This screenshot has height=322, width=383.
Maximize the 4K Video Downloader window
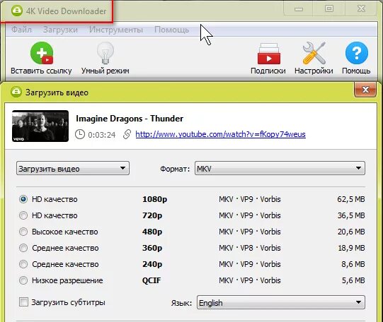[329, 8]
